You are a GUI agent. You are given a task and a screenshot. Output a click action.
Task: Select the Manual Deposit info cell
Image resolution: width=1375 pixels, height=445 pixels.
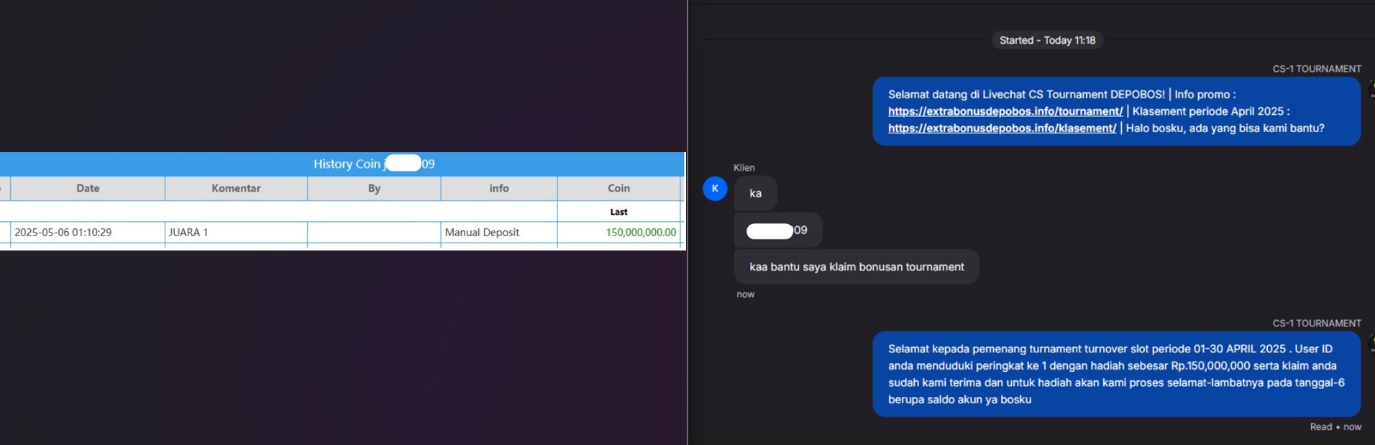tap(499, 233)
